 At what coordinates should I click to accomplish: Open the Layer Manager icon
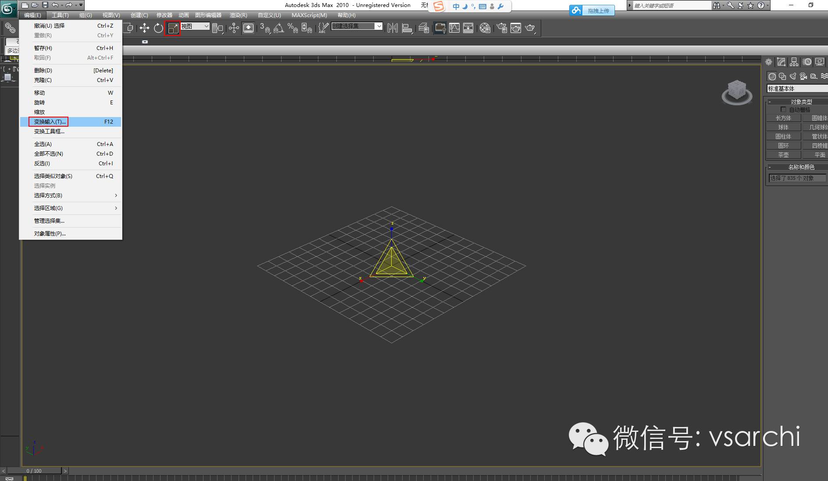pyautogui.click(x=424, y=28)
